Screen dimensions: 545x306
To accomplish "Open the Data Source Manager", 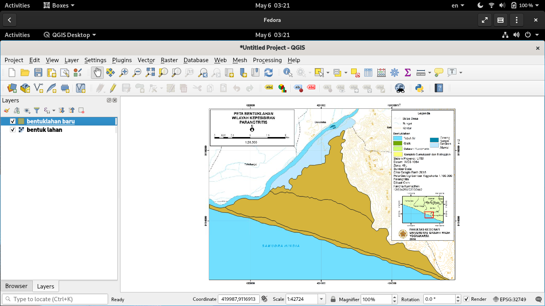I will click(11, 88).
